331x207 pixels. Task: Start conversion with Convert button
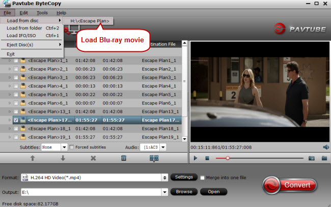[290, 185]
